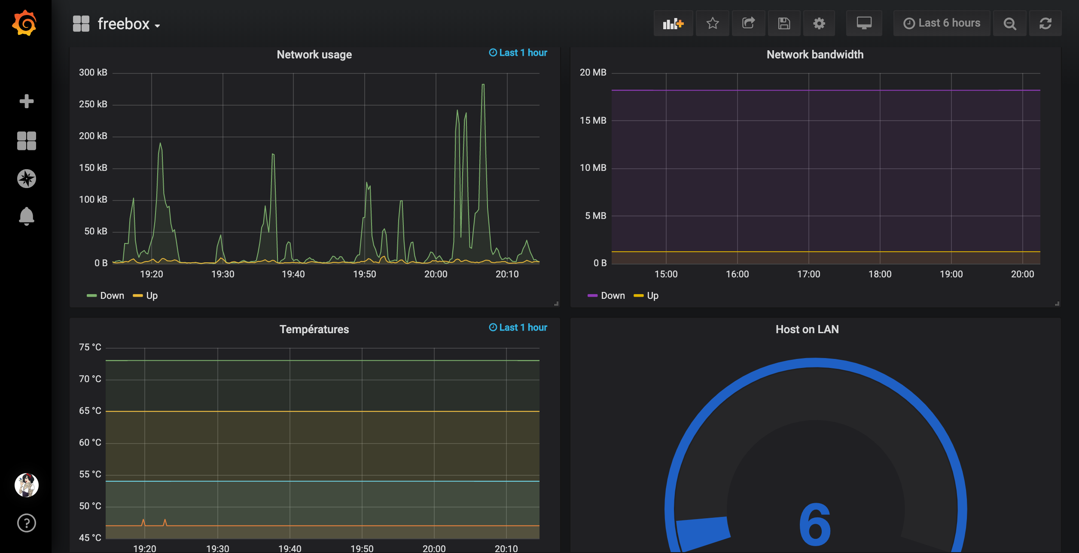Toggle the Up series in Network bandwidth legend
Screen dimensions: 1079x553
653,295
